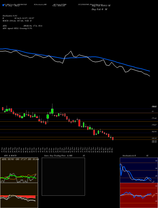
Task: Open the ADX indicator chart panel
Action: click(19, 170)
